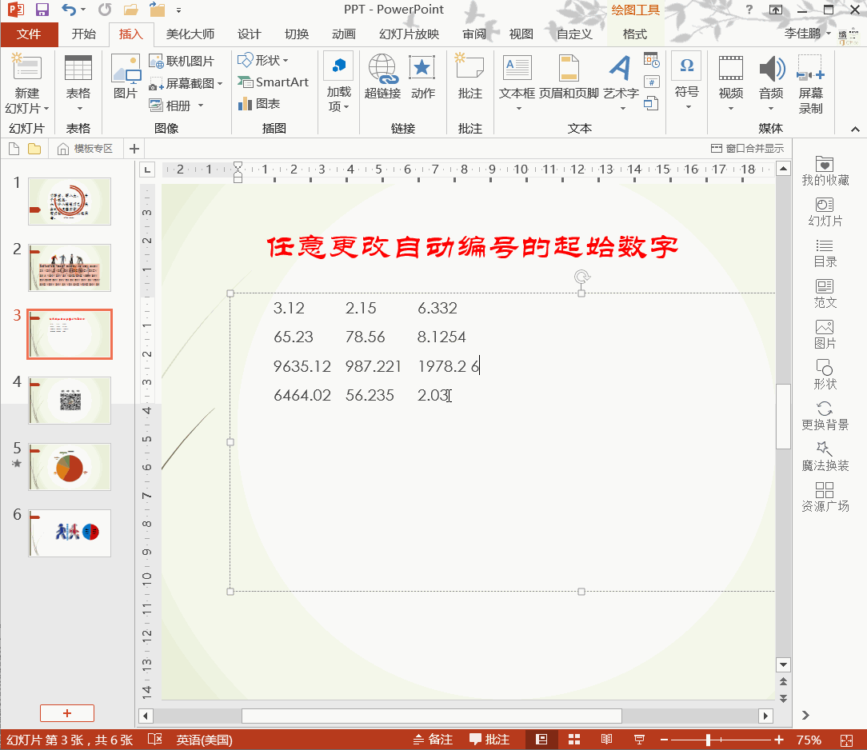Insert a new slide icon

point(26,69)
